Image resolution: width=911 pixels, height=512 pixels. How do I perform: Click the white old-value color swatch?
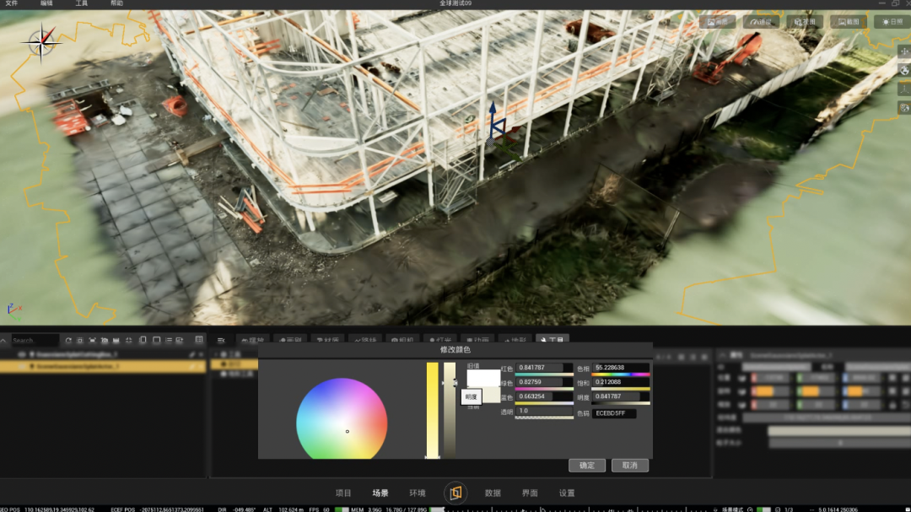coord(483,379)
